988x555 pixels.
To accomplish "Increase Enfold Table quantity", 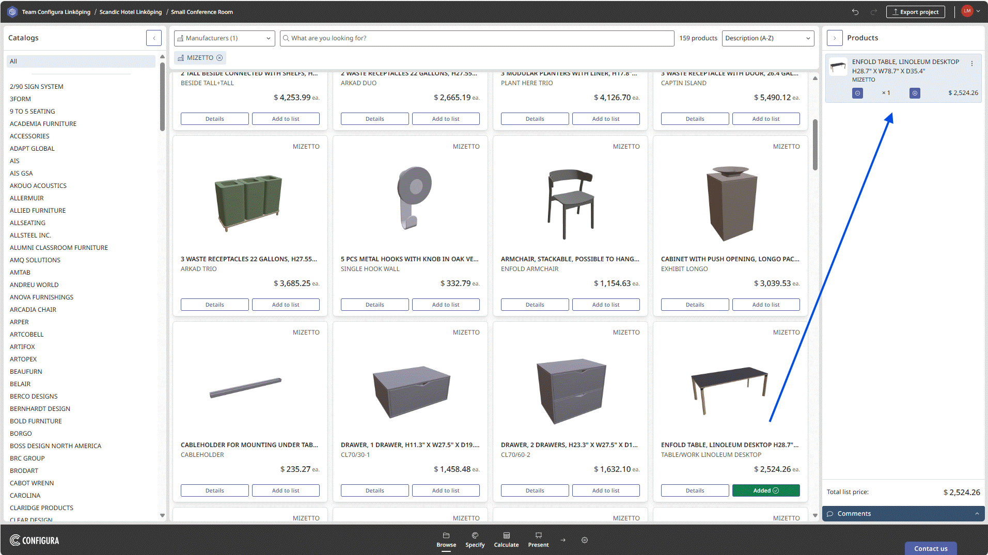I will coord(915,93).
